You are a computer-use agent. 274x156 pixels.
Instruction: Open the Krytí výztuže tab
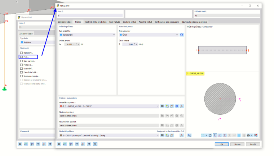115,22
